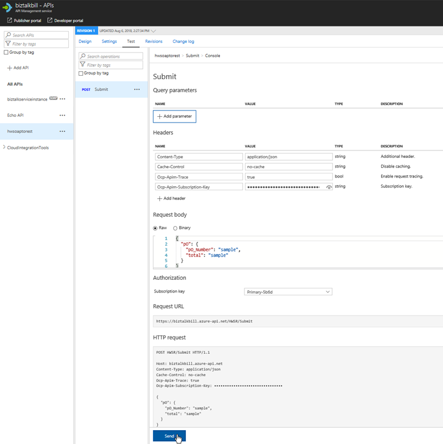Switch to the Design tab
This screenshot has width=443, height=444.
[x=85, y=42]
